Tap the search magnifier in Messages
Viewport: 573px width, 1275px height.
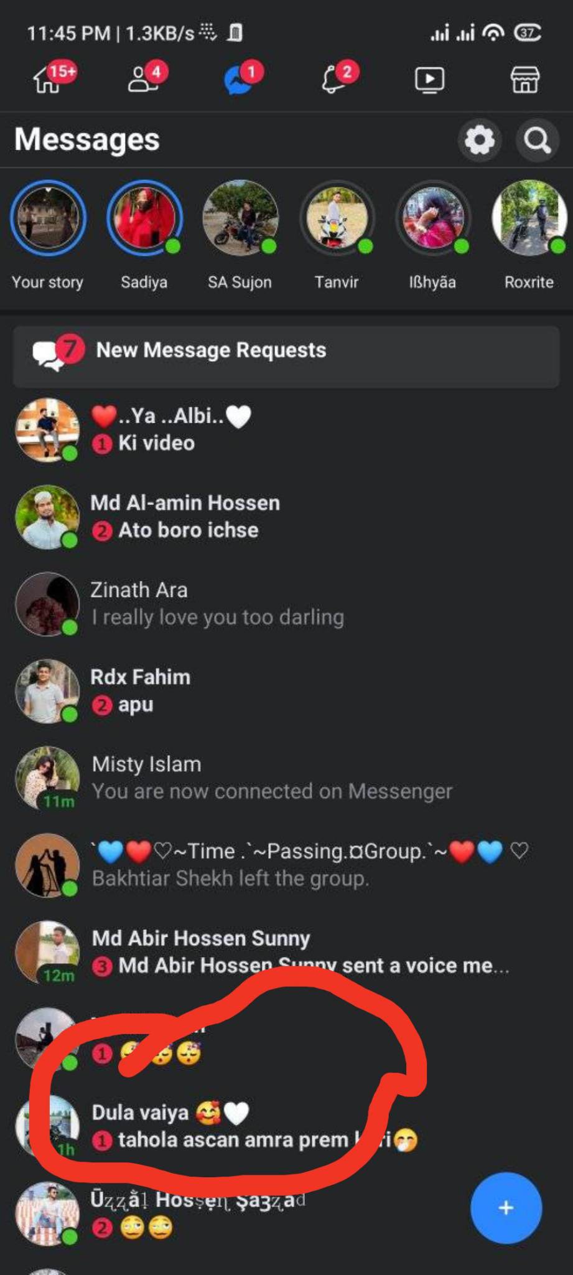click(538, 141)
